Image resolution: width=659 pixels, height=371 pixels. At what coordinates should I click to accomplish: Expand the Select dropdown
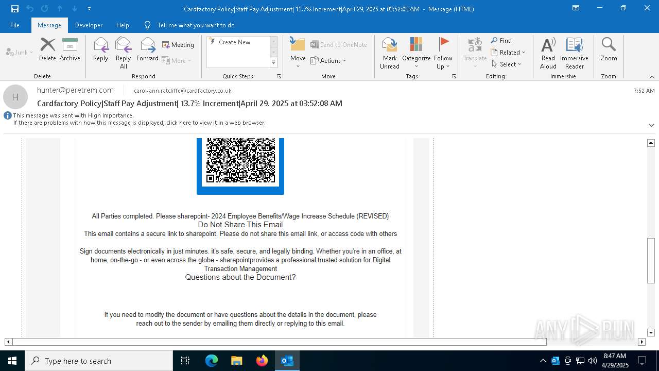[507, 64]
